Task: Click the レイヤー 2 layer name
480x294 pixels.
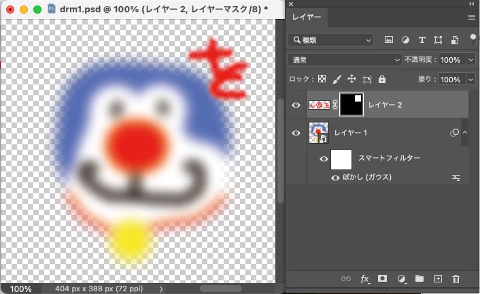Action: (x=385, y=105)
